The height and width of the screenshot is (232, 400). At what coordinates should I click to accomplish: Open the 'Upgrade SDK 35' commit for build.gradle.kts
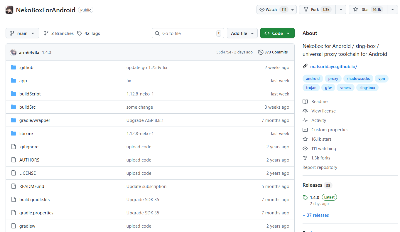pyautogui.click(x=143, y=199)
